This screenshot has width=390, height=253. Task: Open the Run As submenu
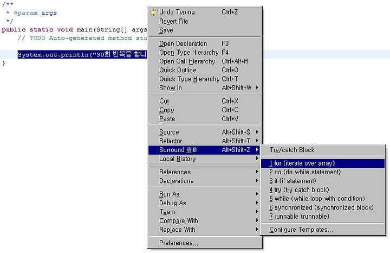(x=205, y=194)
